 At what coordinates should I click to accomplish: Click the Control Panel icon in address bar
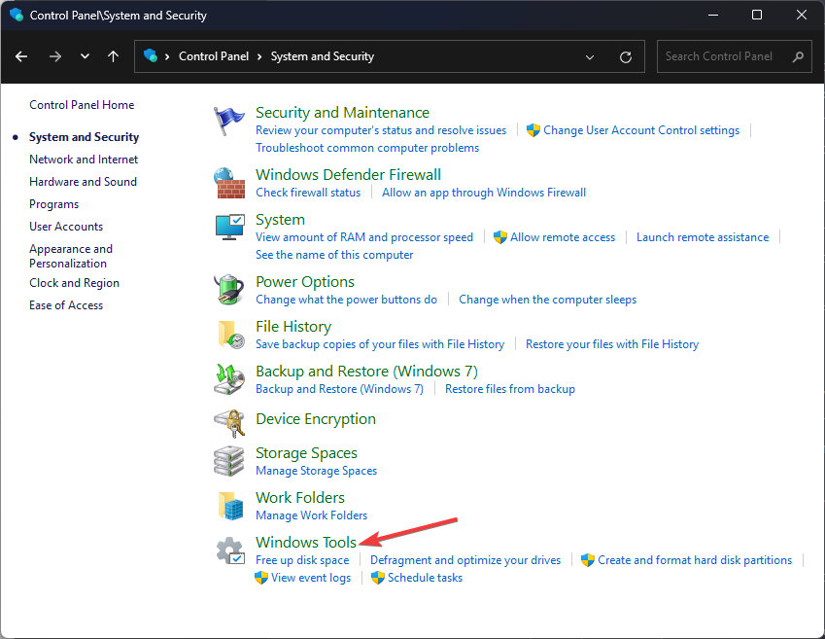point(151,55)
